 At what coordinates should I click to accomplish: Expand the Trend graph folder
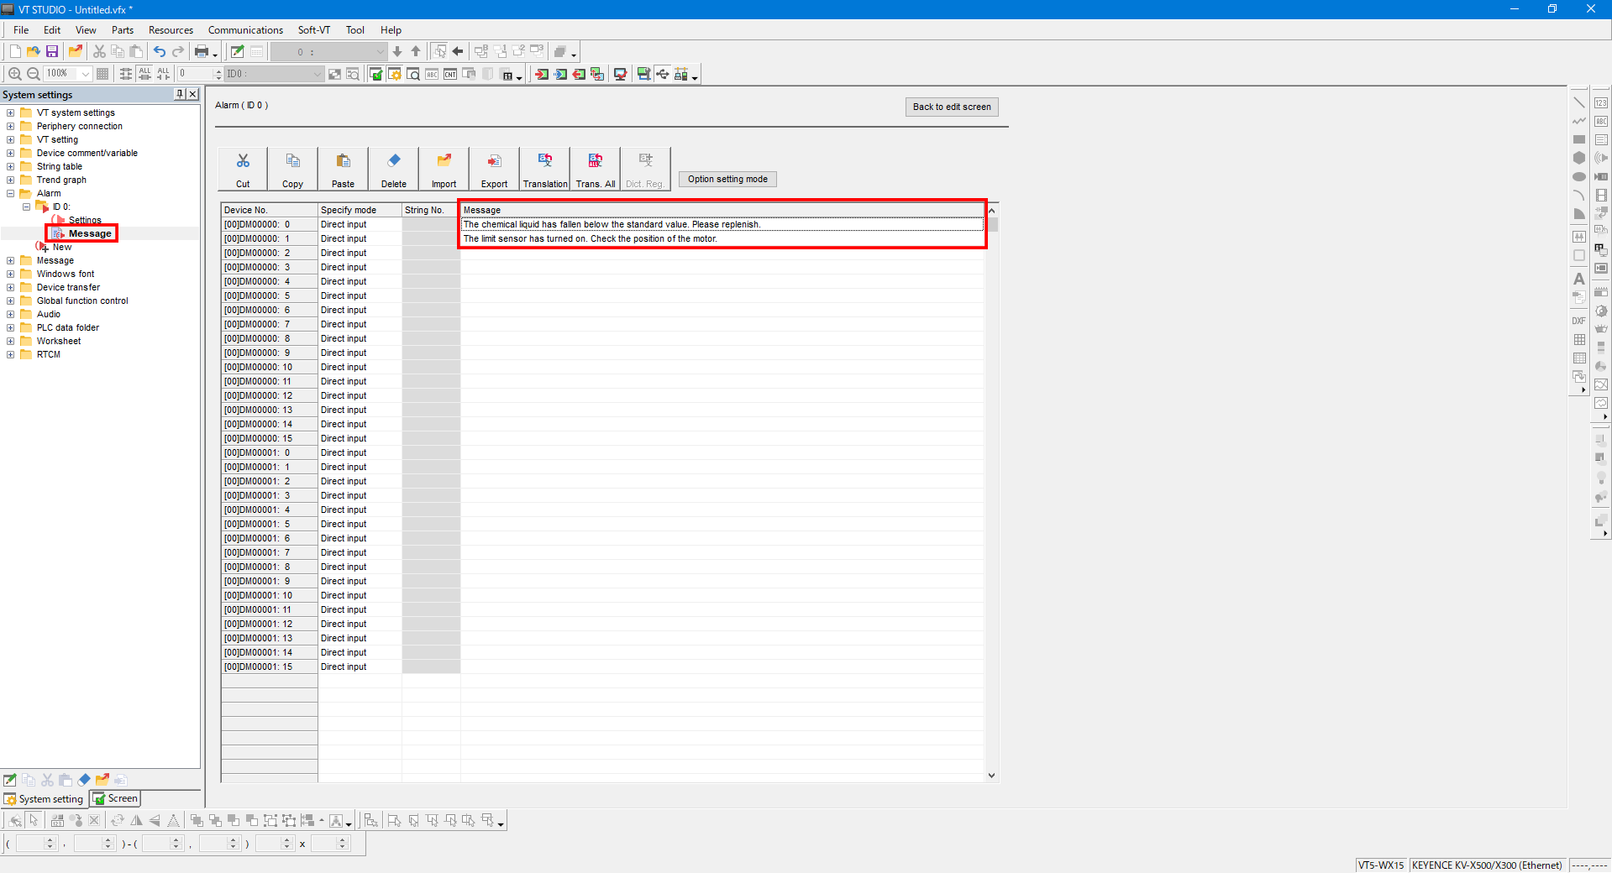click(10, 180)
